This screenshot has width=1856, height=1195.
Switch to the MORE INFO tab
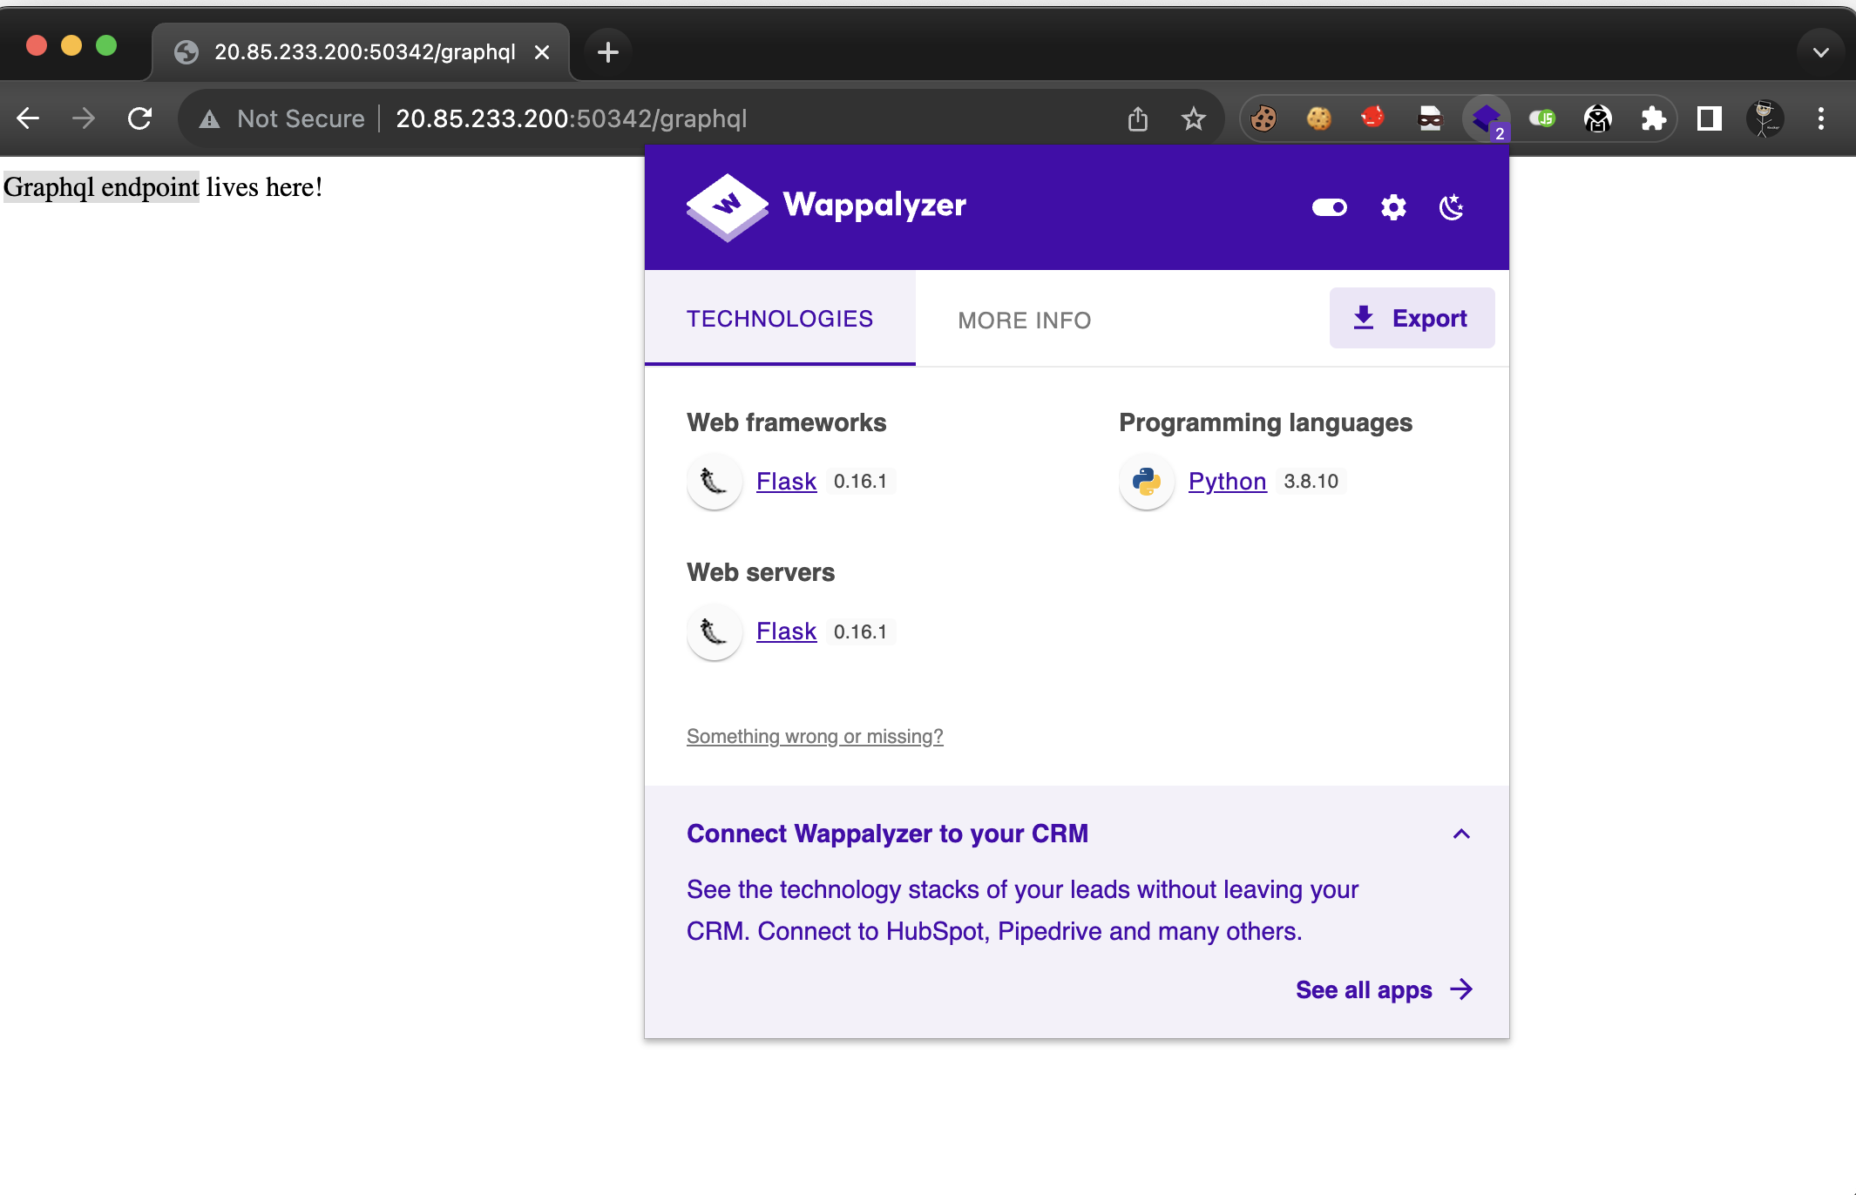coord(1024,321)
